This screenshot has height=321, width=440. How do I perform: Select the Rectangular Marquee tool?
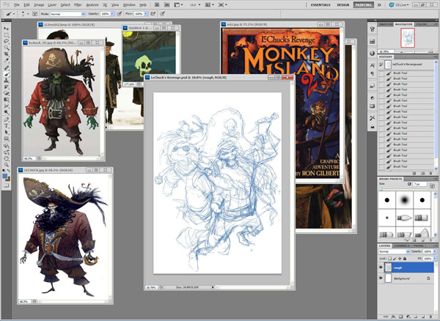(x=6, y=35)
